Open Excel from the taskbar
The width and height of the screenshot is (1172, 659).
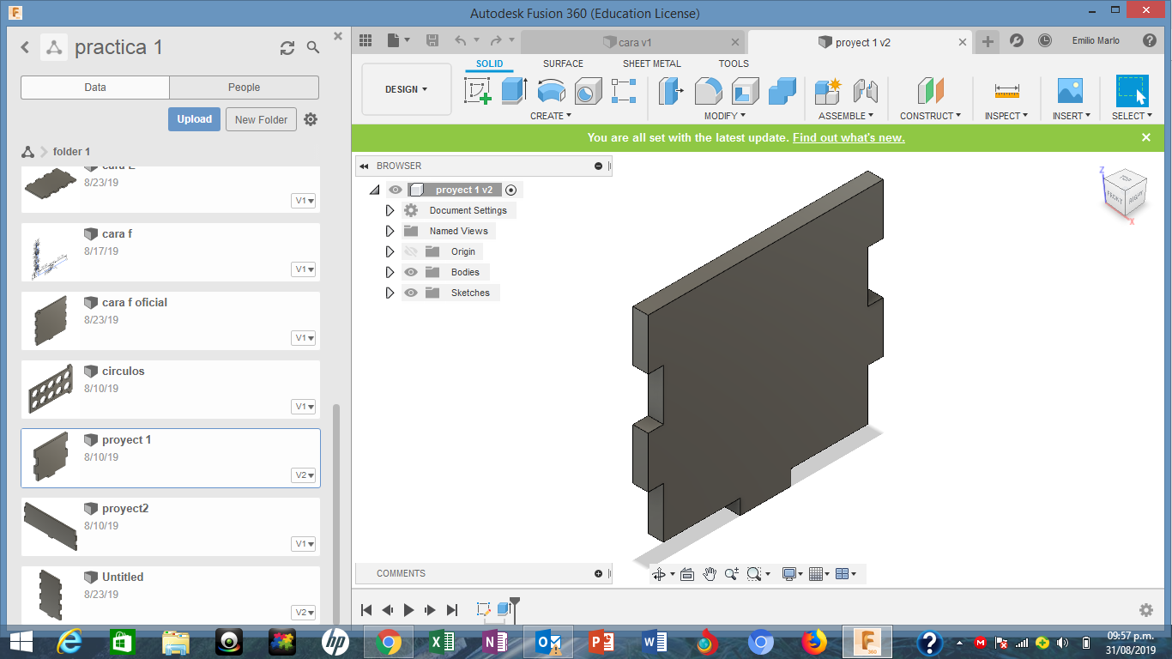tap(441, 642)
